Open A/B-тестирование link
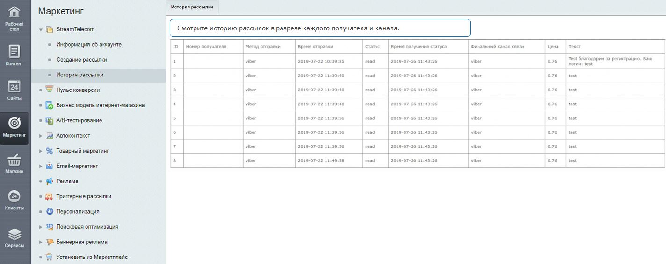 (79, 120)
